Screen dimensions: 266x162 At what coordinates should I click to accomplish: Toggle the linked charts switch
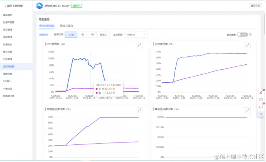coord(242,35)
